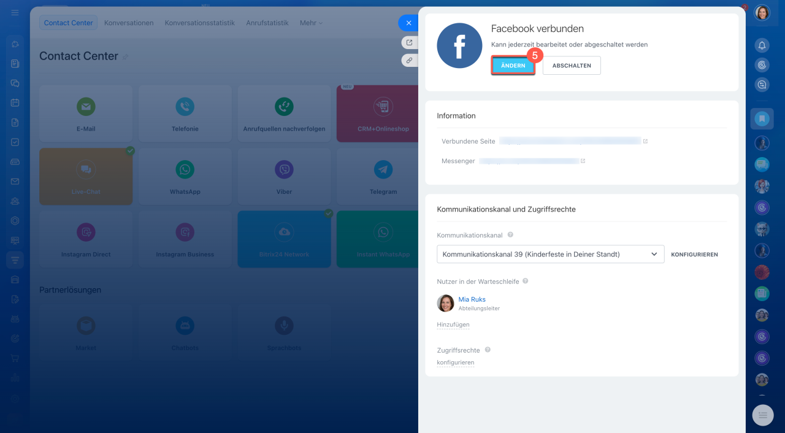Click the konfigurieren link under Zugriffsrechte

click(455, 362)
